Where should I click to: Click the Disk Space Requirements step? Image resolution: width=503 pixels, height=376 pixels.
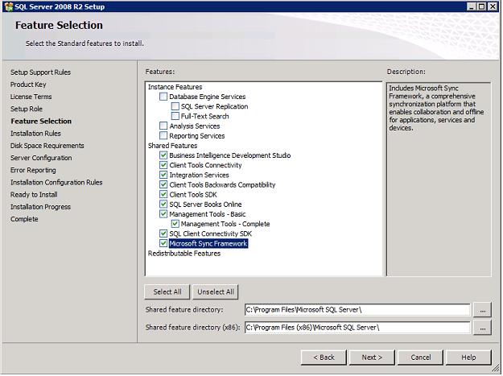pyautogui.click(x=47, y=146)
